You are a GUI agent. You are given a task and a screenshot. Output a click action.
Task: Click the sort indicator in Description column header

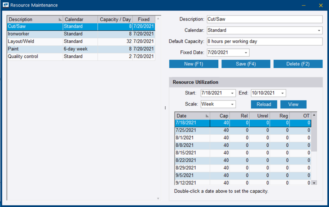click(x=60, y=19)
